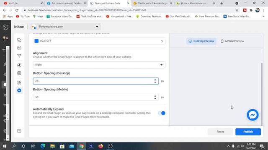
Task: Click the blue color swatch square
Action: click(36, 41)
